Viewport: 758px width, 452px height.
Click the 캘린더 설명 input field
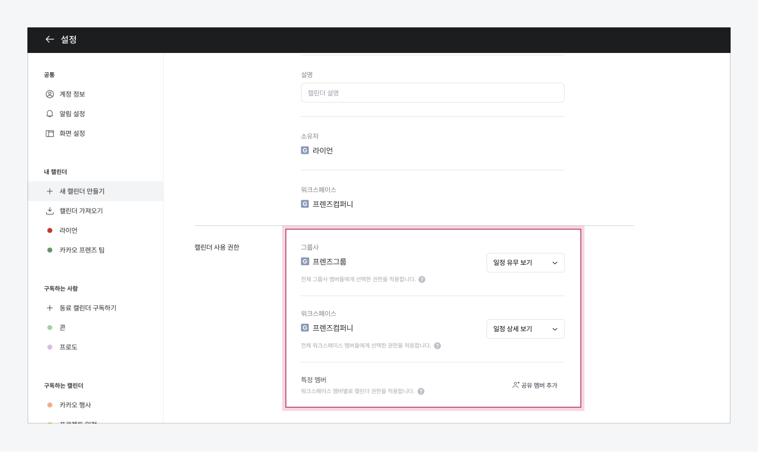click(432, 93)
